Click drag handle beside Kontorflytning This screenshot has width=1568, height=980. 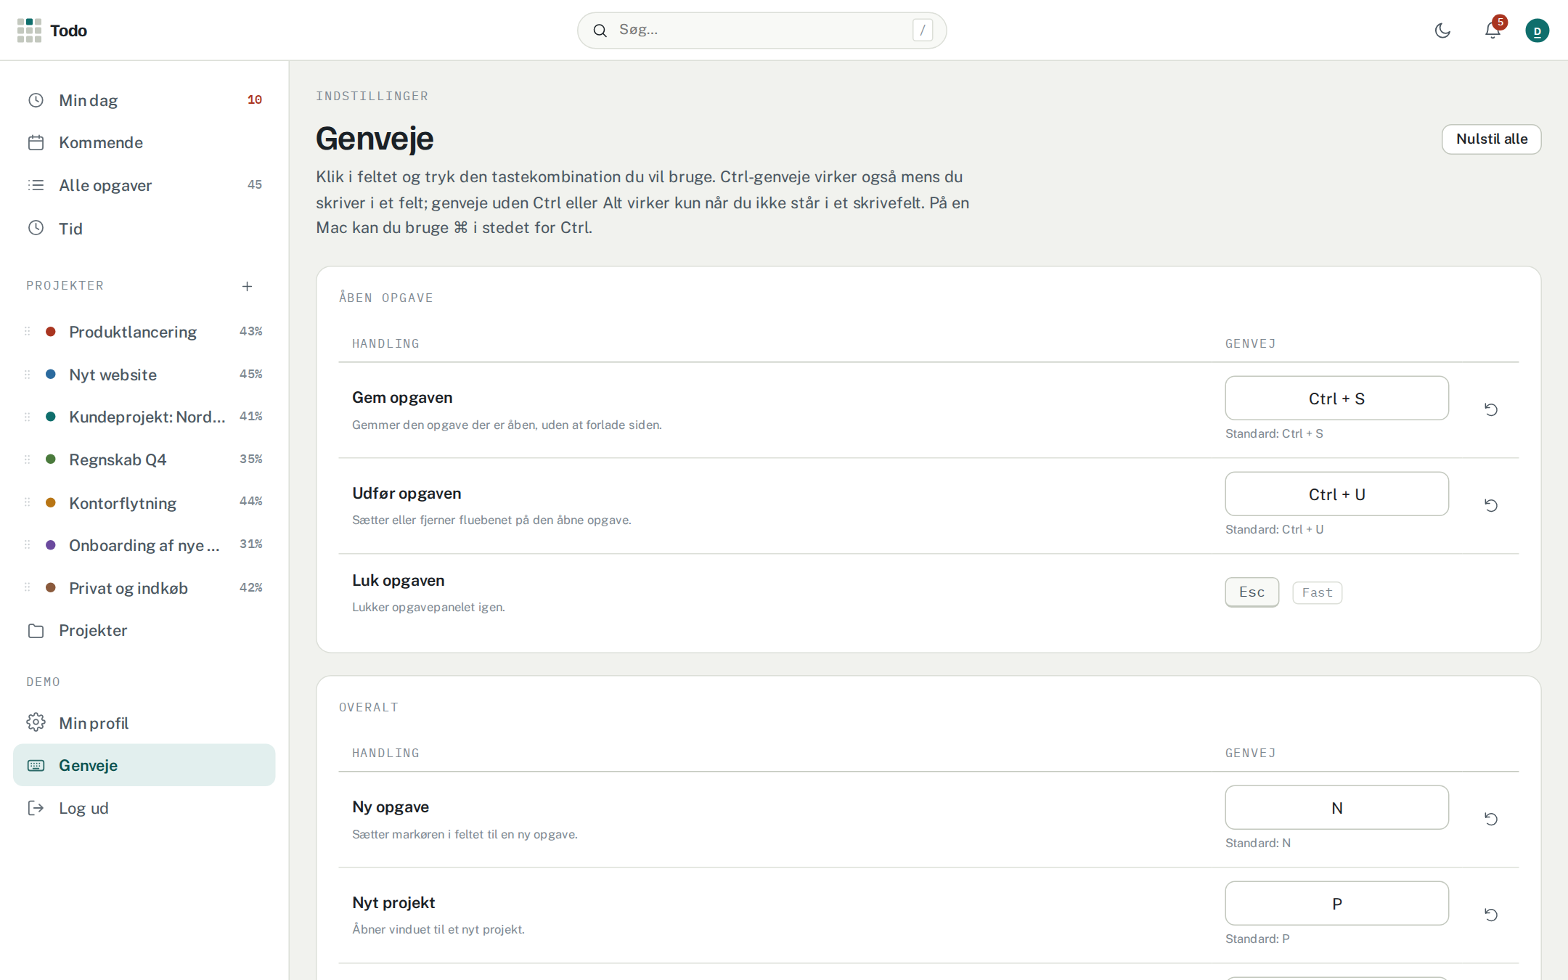coord(28,502)
